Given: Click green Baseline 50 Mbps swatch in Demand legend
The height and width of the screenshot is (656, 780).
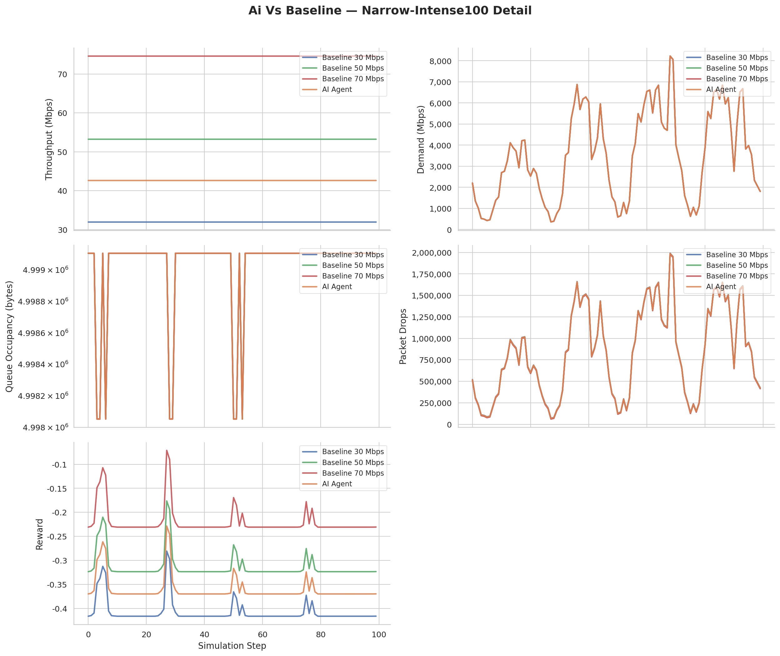Looking at the screenshot, I should pyautogui.click(x=693, y=68).
